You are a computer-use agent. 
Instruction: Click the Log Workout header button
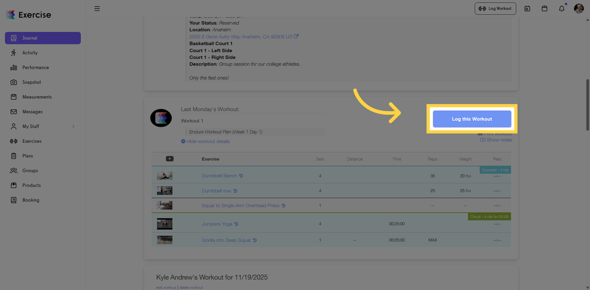[x=495, y=9]
